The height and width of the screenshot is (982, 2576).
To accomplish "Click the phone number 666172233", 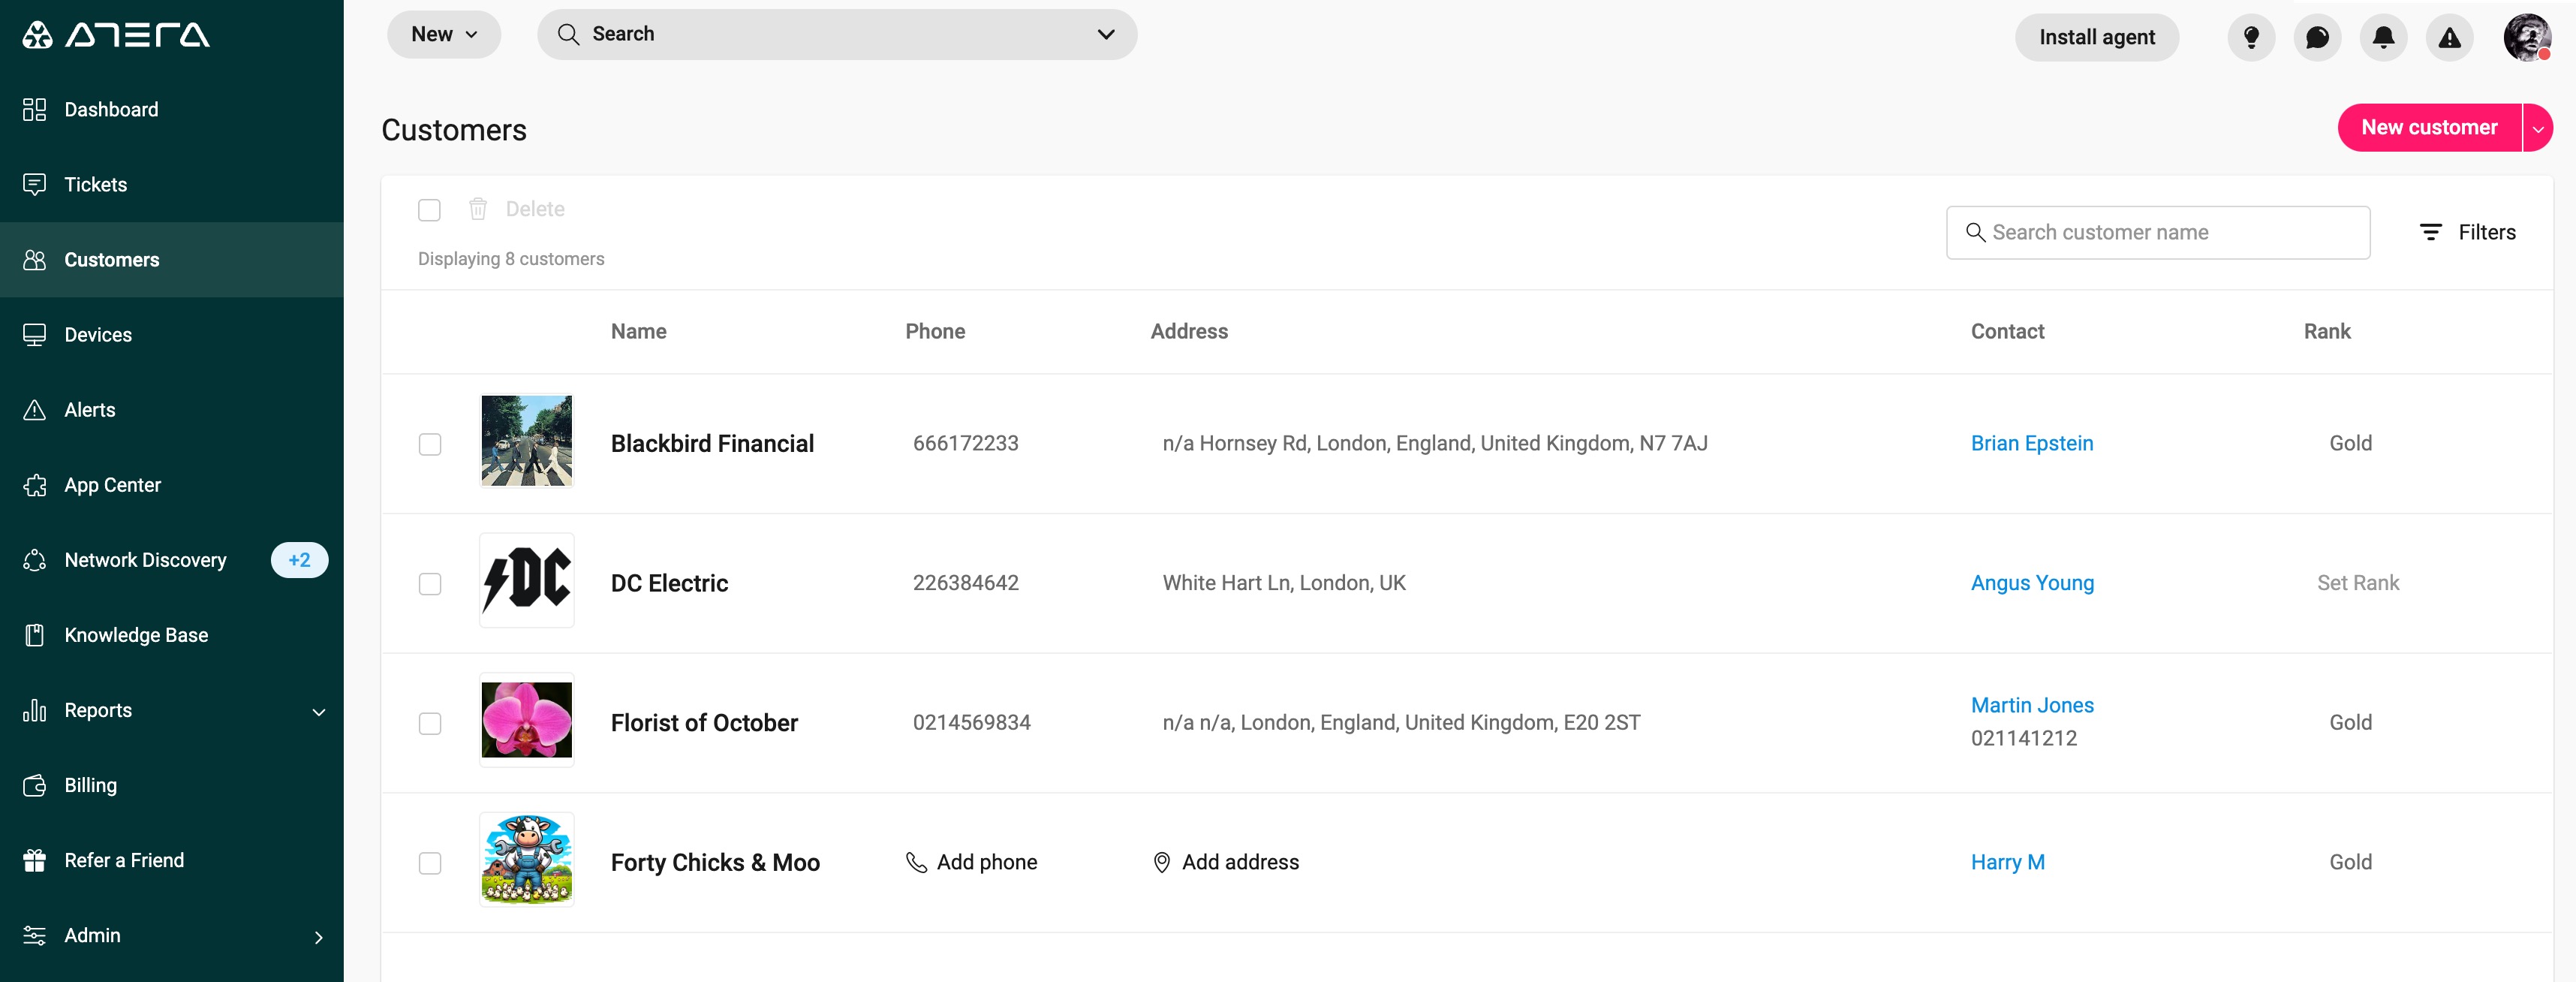I will tap(965, 443).
